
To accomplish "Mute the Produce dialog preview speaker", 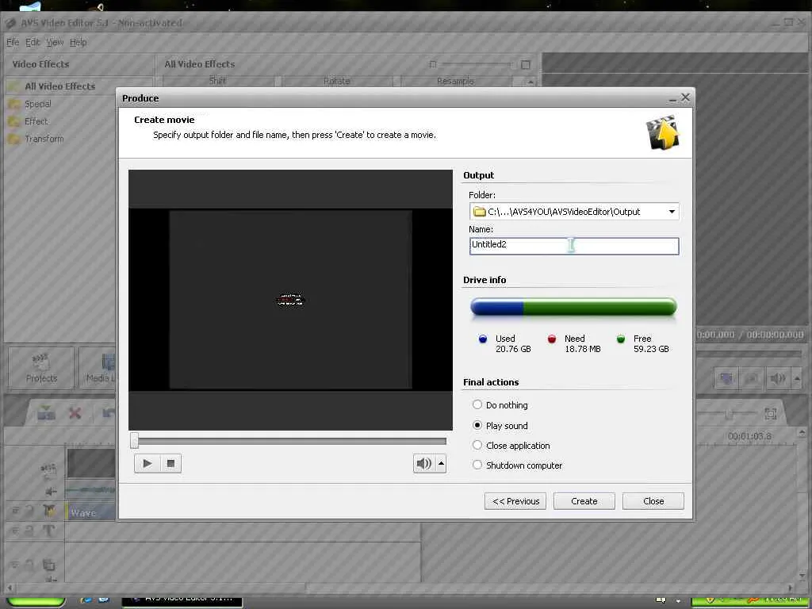I will (423, 463).
